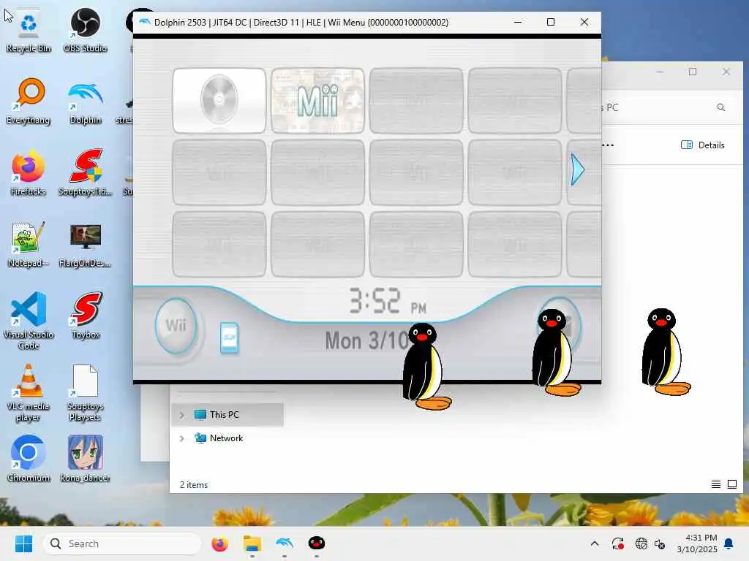This screenshot has width=749, height=561.
Task: Select This PC in navigation pane
Action: [227, 415]
